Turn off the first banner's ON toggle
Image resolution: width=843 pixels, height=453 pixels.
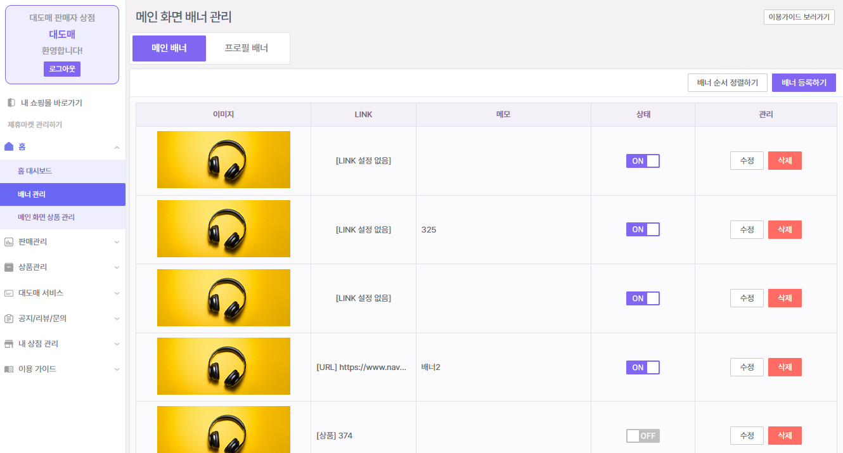coord(643,161)
